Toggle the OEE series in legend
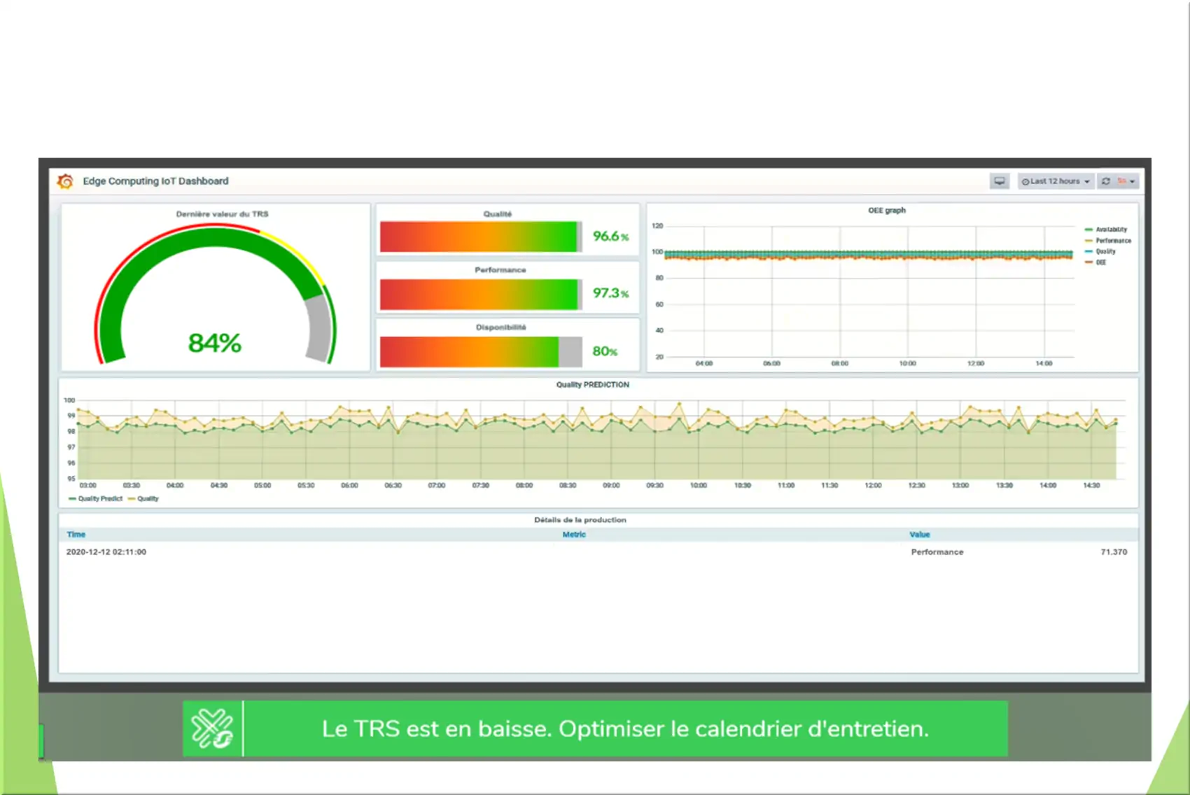Viewport: 1190px width, 795px height. coord(1095,262)
